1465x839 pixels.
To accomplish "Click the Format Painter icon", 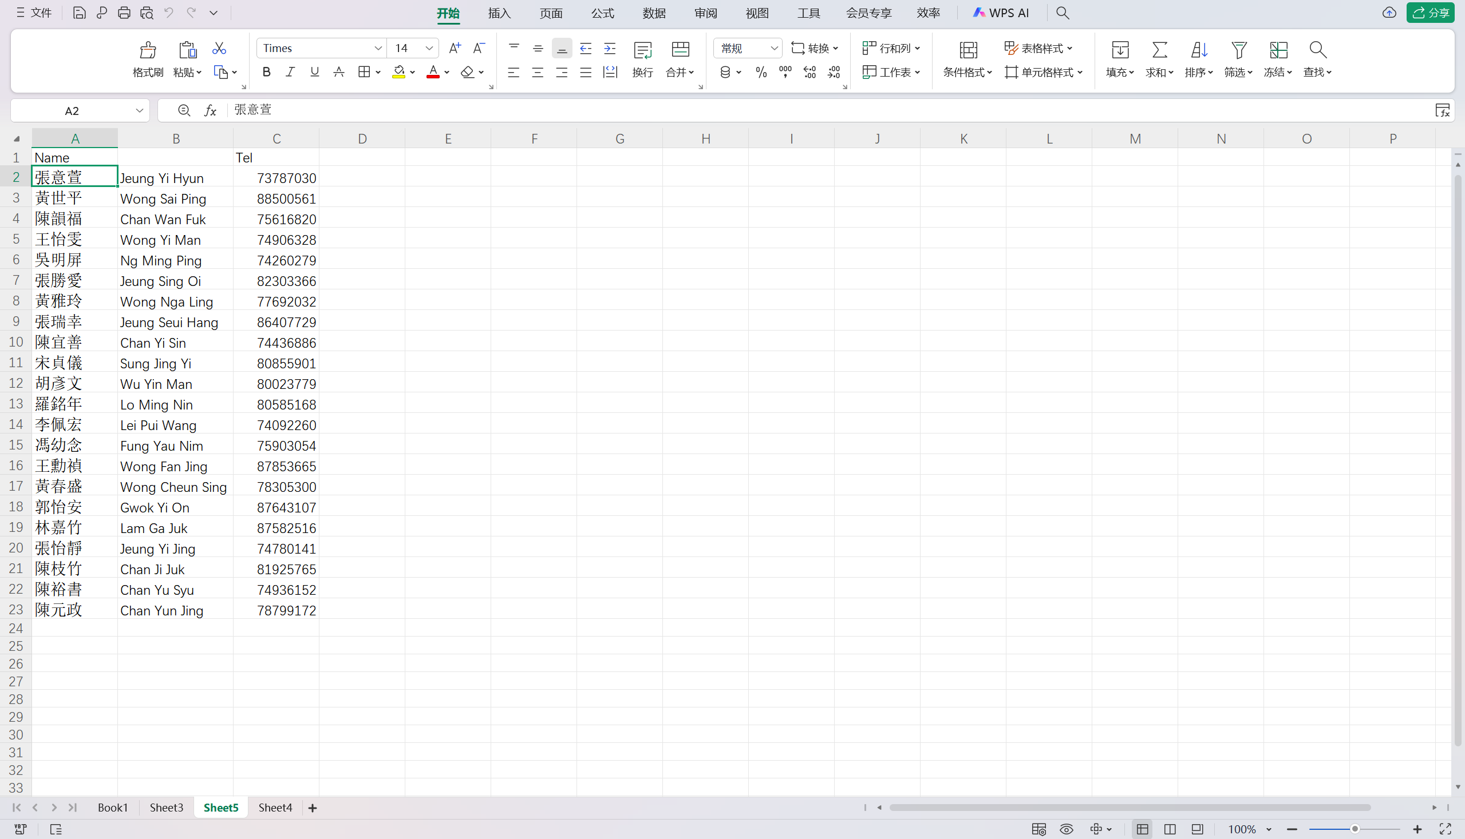I will pyautogui.click(x=148, y=50).
